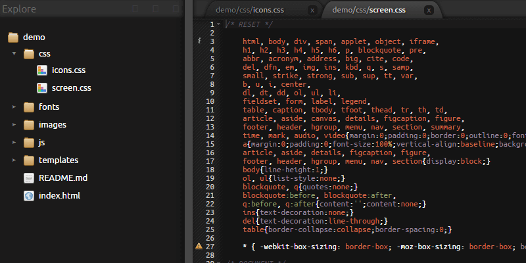Expand the fonts folder
This screenshot has height=263, width=526.
[x=14, y=107]
